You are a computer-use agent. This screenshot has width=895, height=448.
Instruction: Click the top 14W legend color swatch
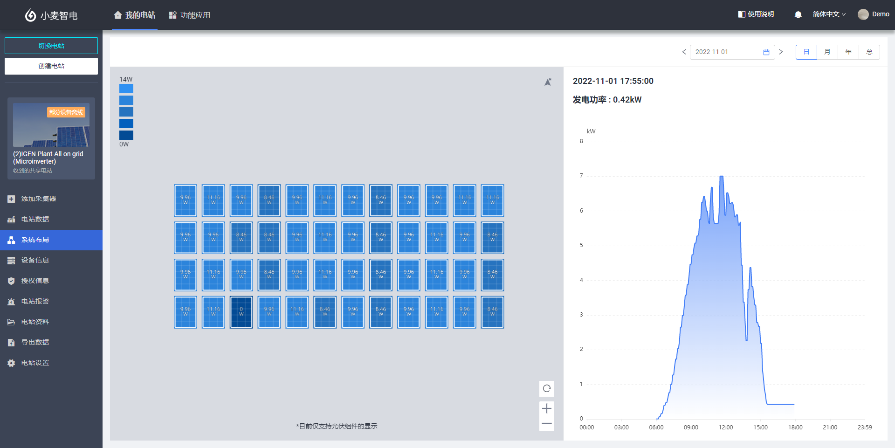point(126,89)
